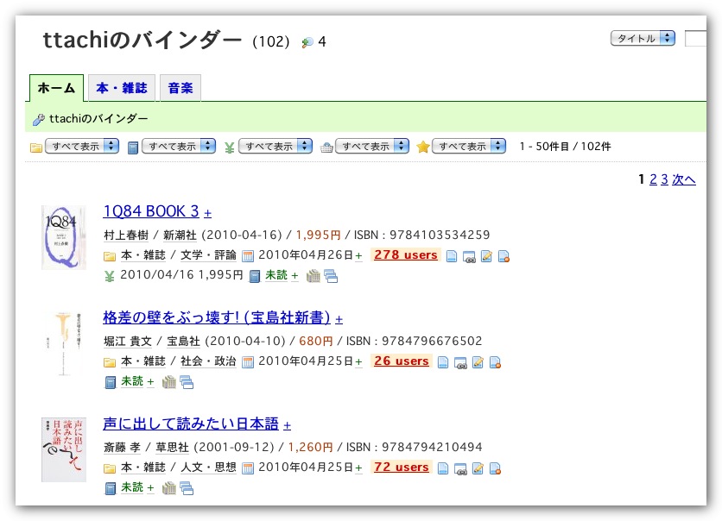Switch to the 音楽 tab
Image resolution: width=722 pixels, height=521 pixels.
[180, 88]
